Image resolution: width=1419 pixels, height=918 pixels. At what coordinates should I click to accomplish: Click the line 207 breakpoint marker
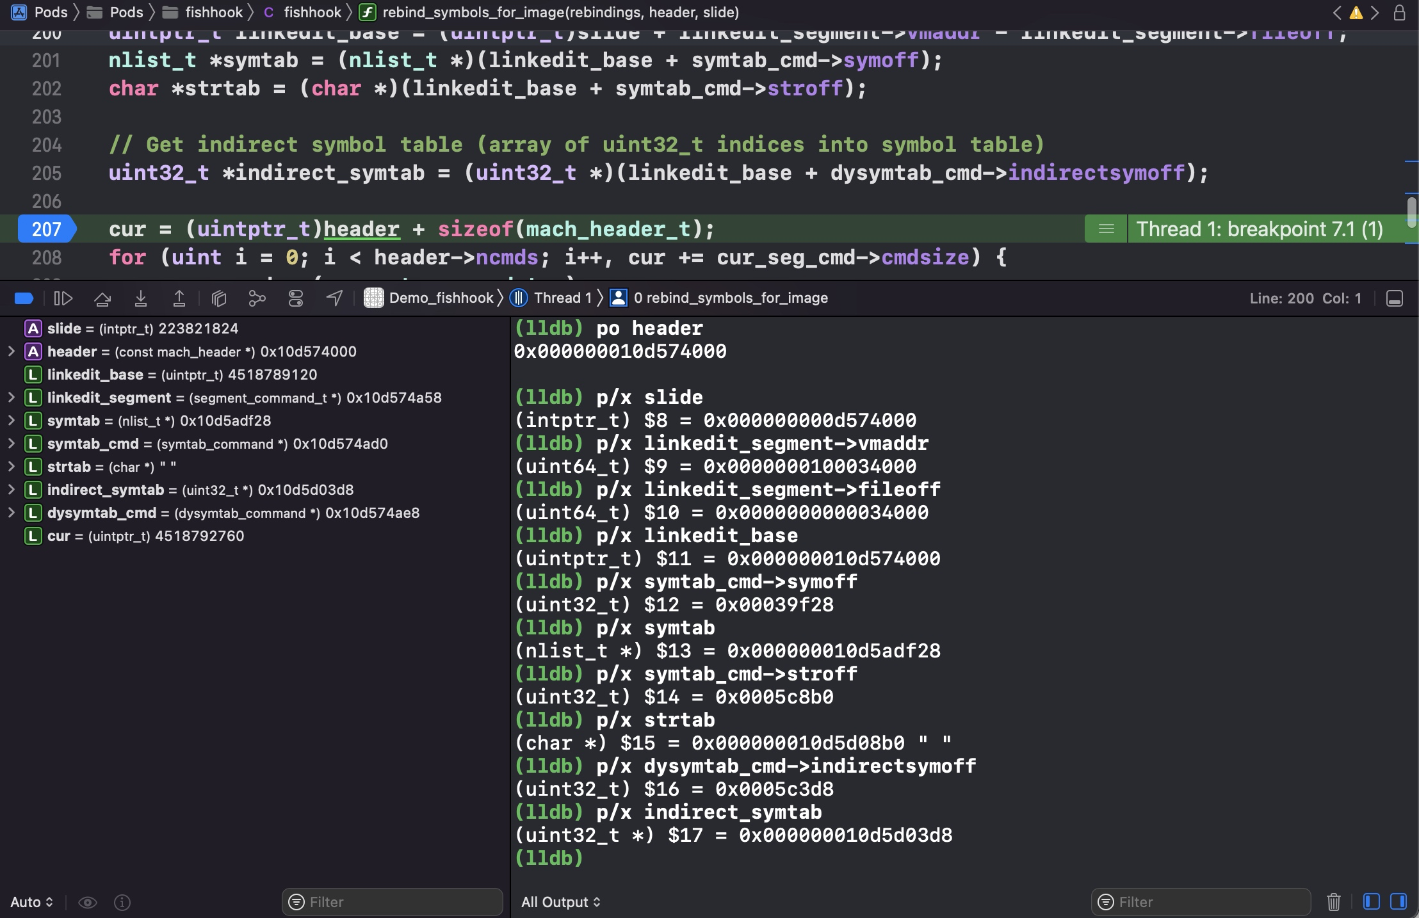click(x=46, y=229)
